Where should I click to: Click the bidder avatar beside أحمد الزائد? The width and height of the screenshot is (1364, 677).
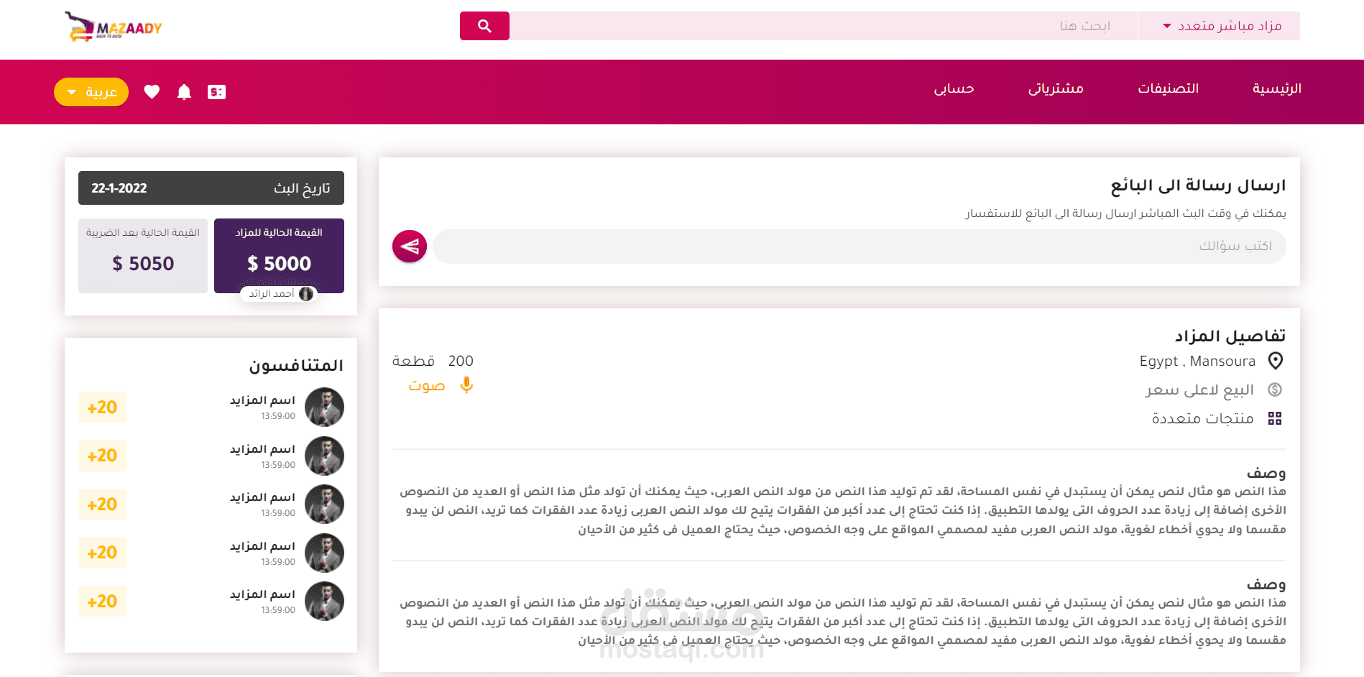(x=306, y=294)
